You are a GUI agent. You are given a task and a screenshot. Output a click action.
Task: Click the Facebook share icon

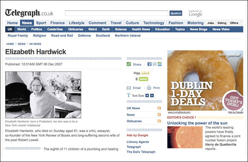coord(149,64)
